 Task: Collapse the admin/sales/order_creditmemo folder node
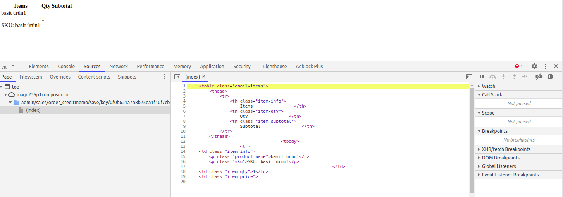pyautogui.click(x=10, y=103)
